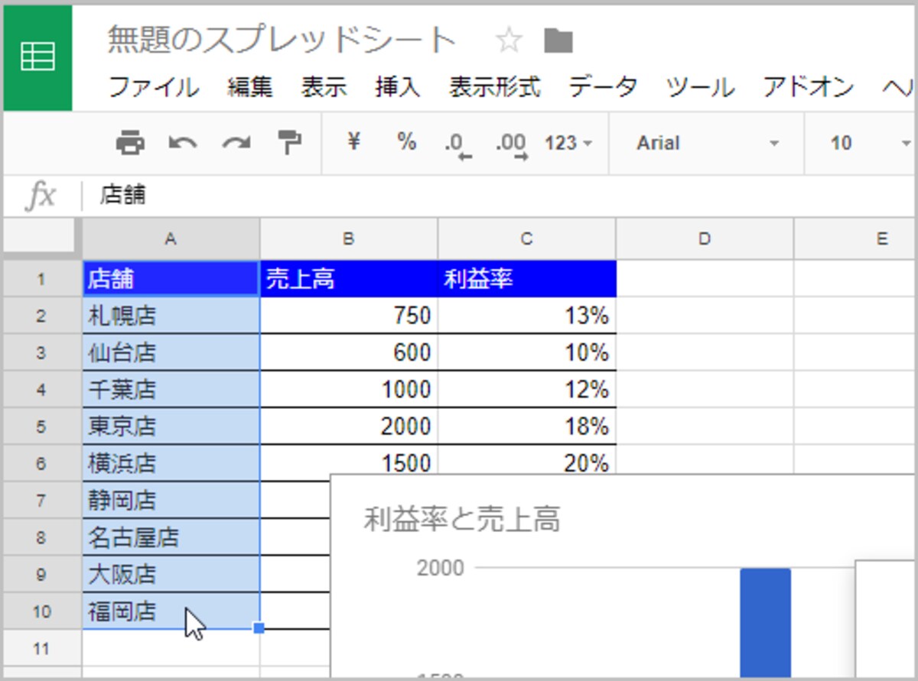Click the cell with 12%
This screenshot has height=681, width=918.
(527, 390)
